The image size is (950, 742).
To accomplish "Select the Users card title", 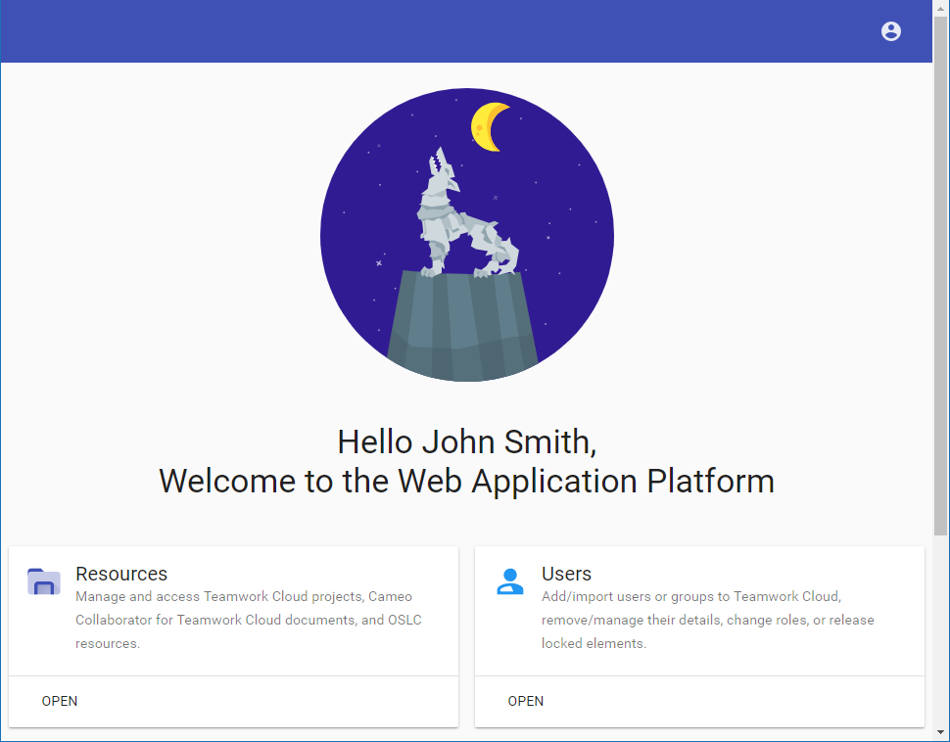I will [x=566, y=574].
